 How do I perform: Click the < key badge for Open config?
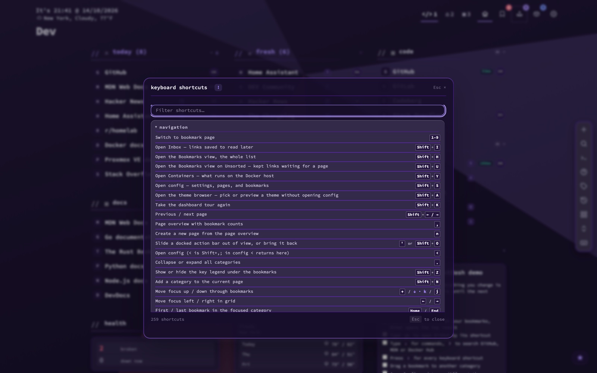coord(437,253)
